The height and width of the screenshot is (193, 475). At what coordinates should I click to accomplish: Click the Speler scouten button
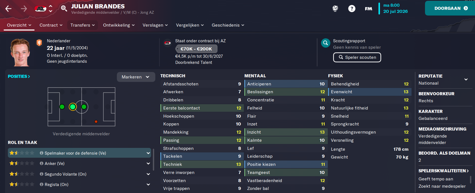click(357, 57)
